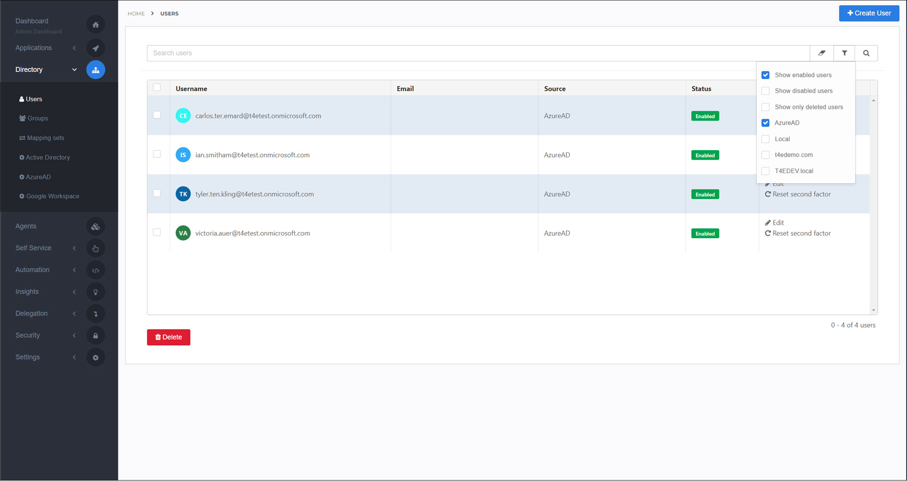Open the Dashboard home icon
The image size is (907, 481).
pyautogui.click(x=95, y=25)
